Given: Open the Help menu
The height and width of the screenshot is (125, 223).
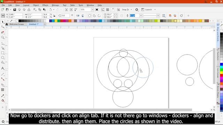Looking at the screenshot, I should 100,5.
